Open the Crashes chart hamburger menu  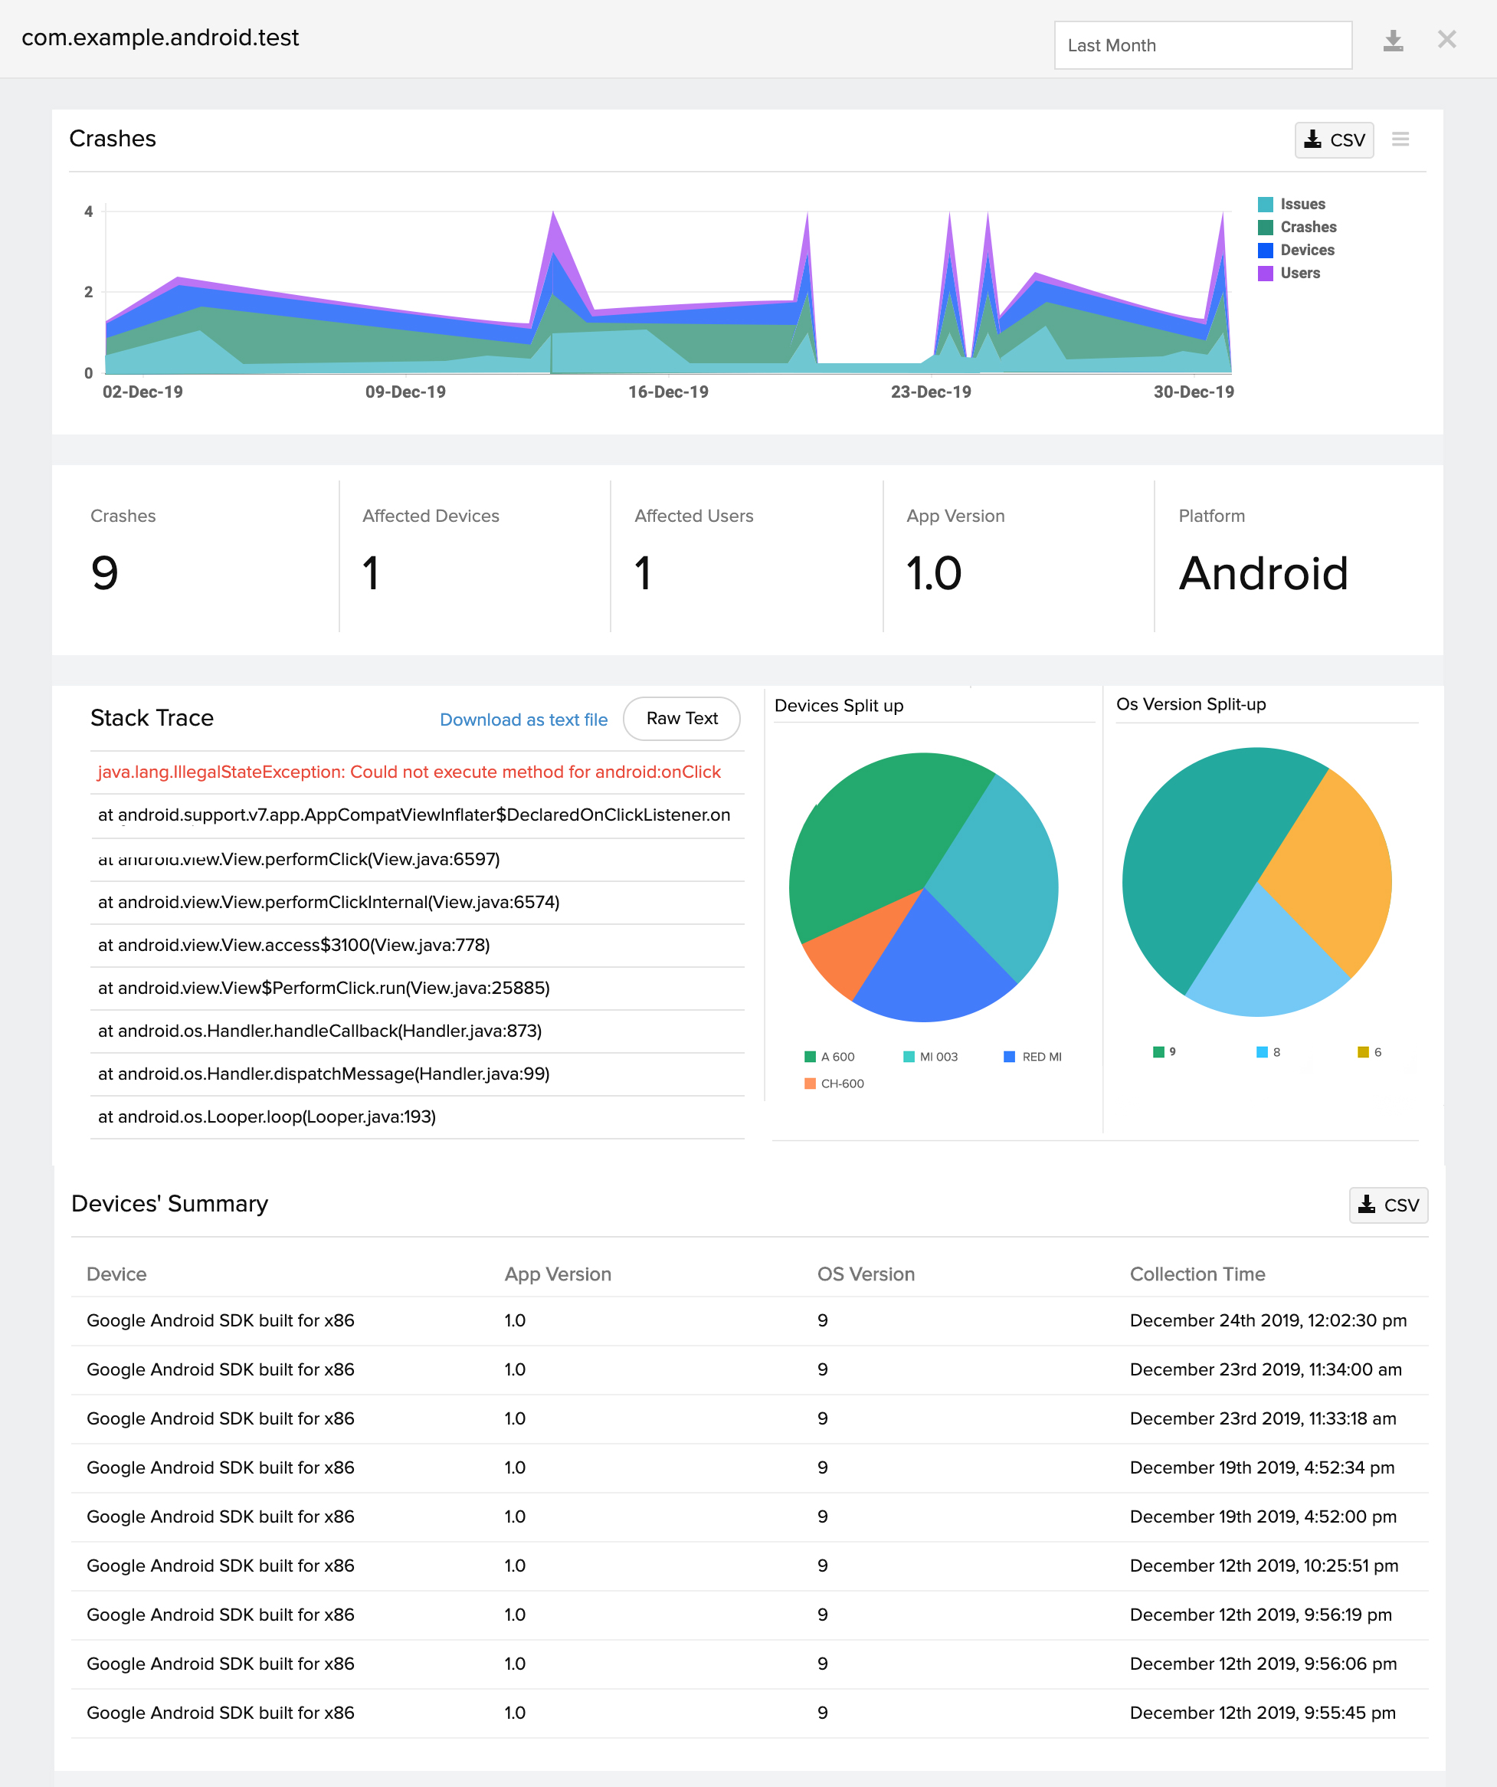1400,139
